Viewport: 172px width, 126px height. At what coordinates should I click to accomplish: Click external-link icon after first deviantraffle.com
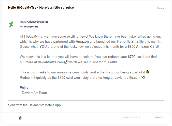click(x=66, y=62)
